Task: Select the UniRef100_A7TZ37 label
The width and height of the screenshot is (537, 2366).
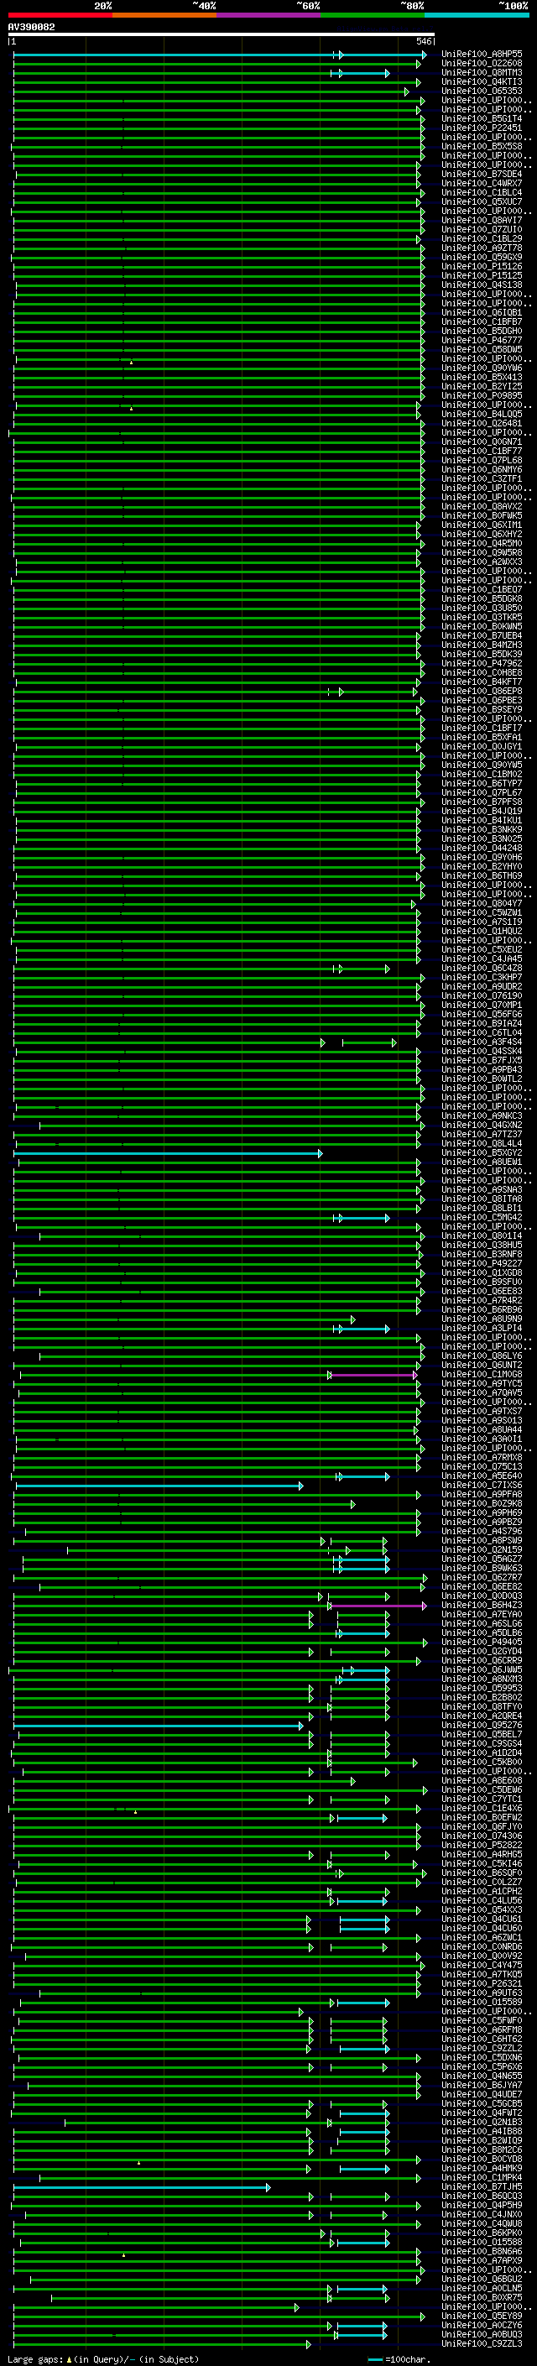Action: point(482,1135)
